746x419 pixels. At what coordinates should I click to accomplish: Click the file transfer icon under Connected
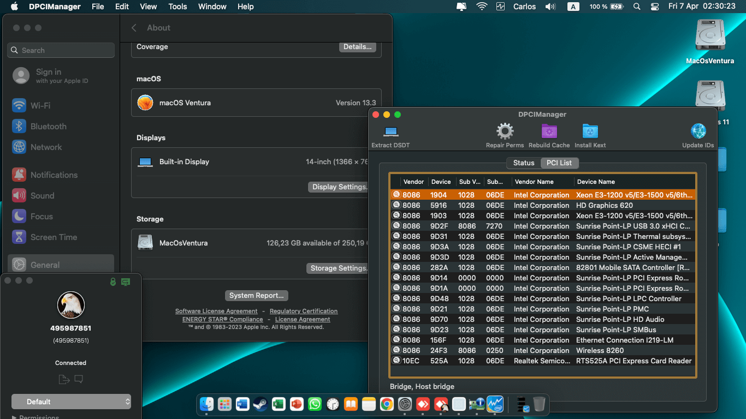tap(63, 379)
